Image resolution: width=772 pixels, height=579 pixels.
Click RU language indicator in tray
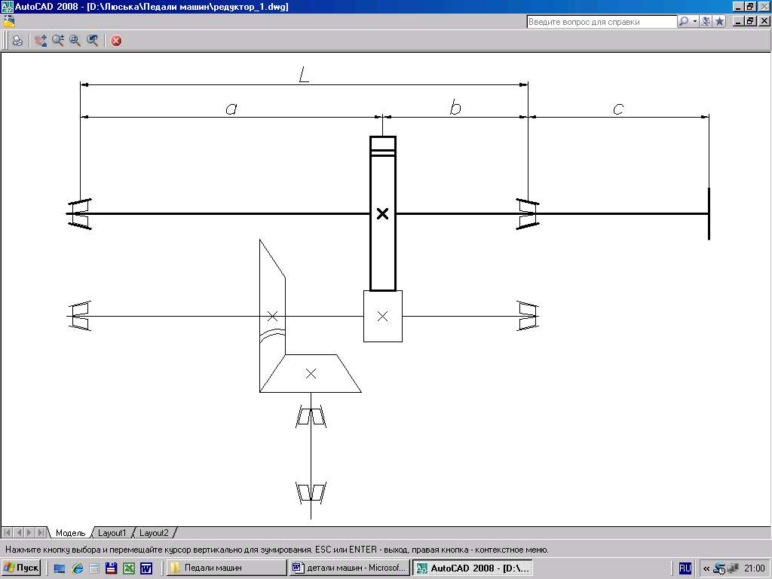685,568
